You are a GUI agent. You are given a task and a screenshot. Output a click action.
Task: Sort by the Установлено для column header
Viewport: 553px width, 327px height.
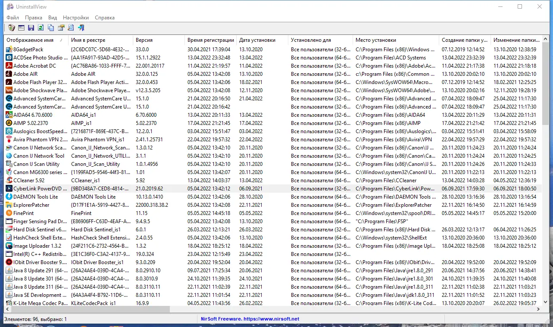(x=321, y=40)
